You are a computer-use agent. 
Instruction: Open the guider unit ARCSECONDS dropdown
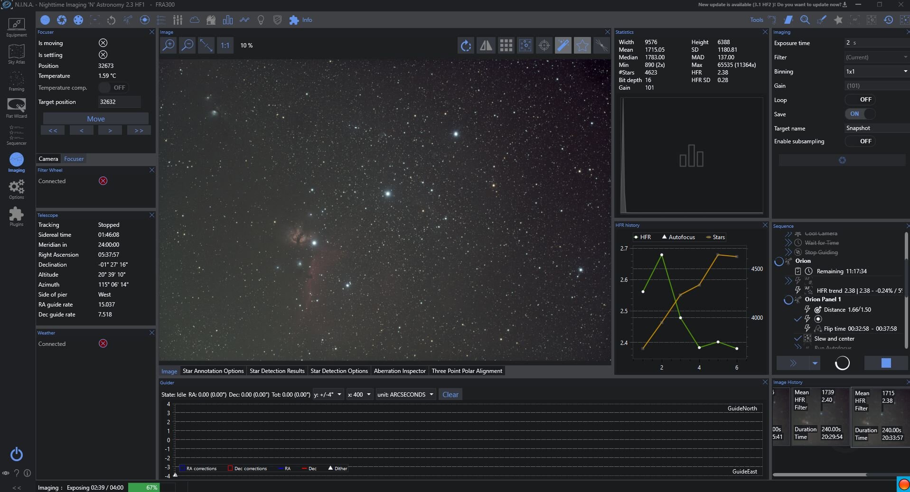point(405,395)
